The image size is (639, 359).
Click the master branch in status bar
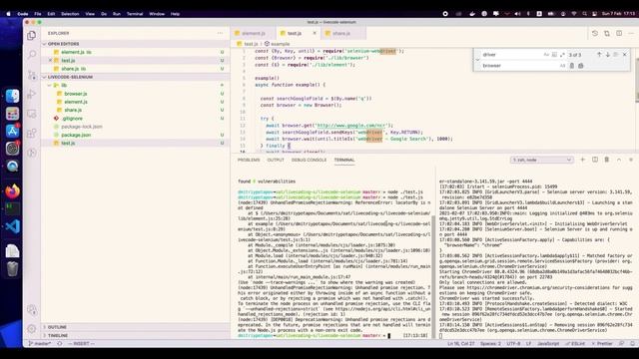pyautogui.click(x=40, y=343)
